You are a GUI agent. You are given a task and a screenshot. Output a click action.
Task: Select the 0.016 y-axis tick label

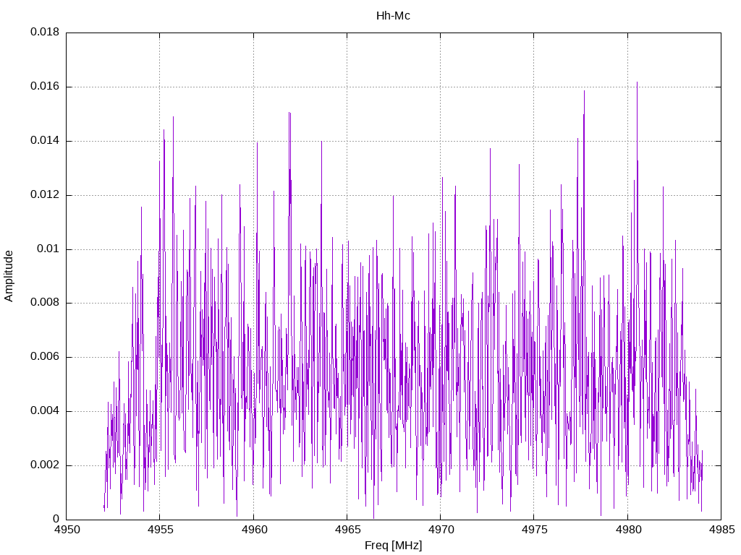45,87
